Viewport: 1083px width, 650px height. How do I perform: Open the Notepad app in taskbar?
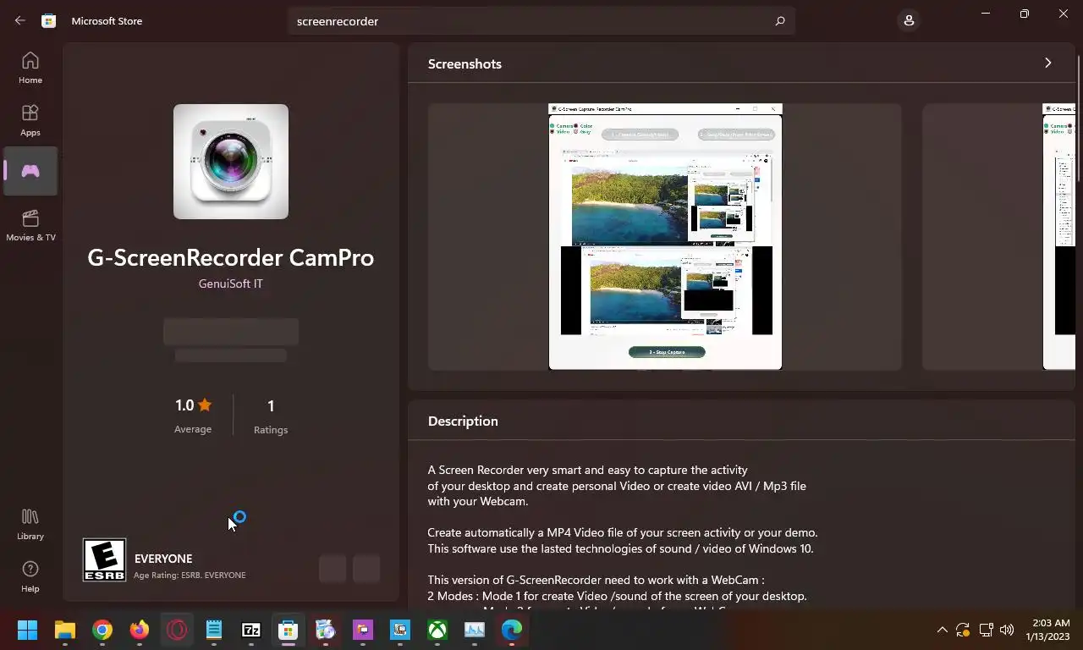click(x=214, y=630)
